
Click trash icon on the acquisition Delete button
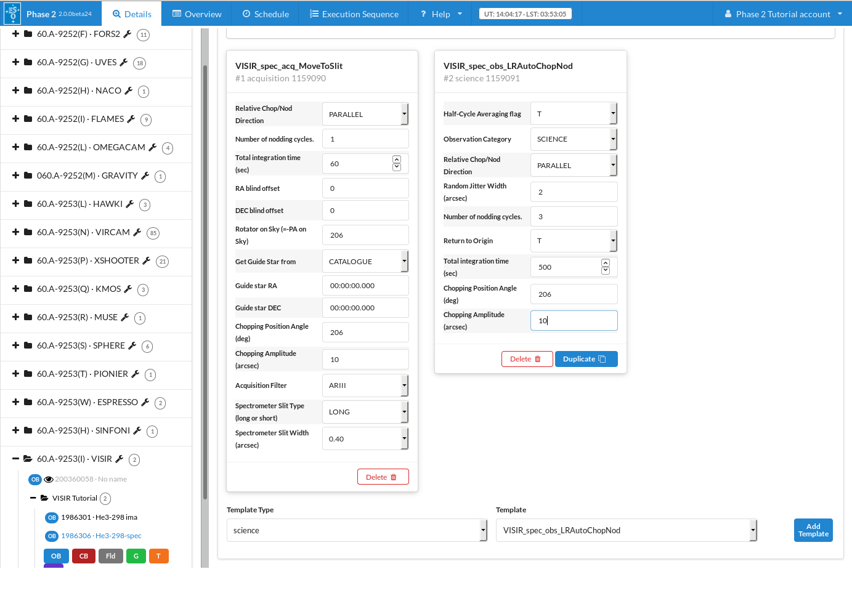[394, 477]
